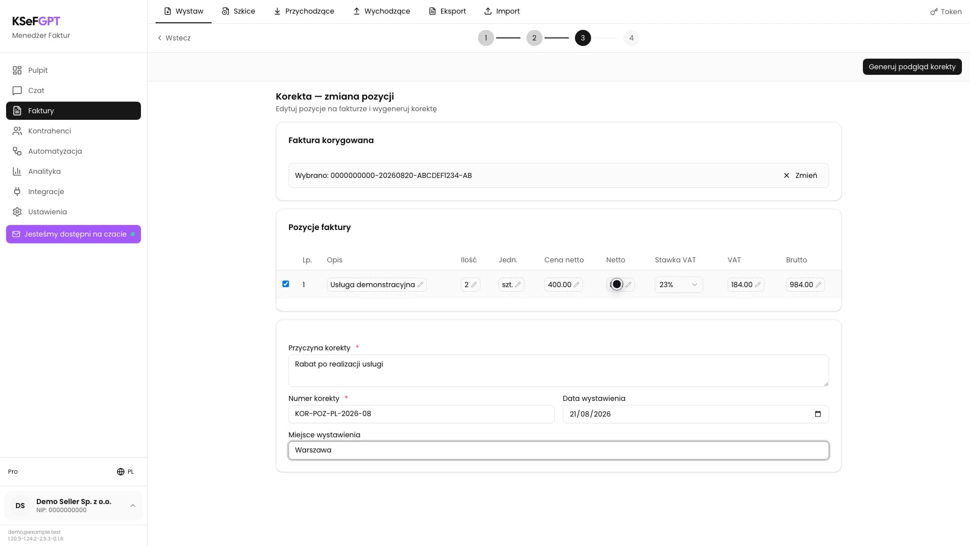Click the Jesteśmy dostępni na czacie banner
This screenshot has width=970, height=546.
(x=73, y=234)
